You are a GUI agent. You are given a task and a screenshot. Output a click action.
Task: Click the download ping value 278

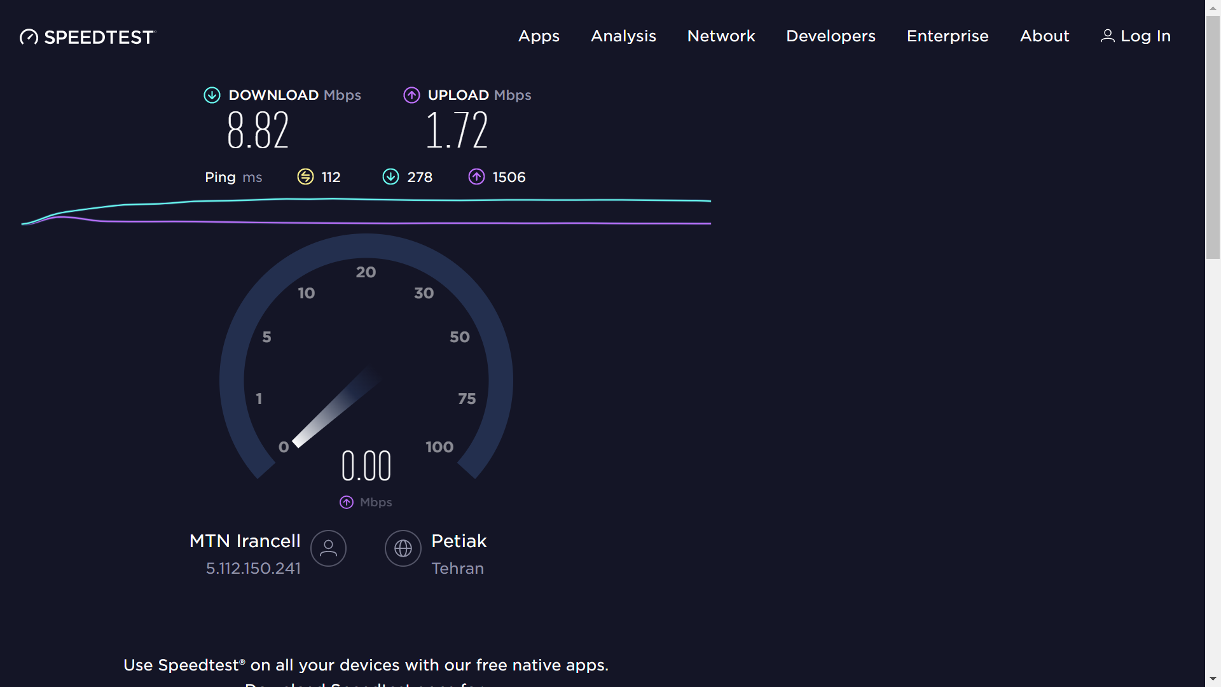[420, 177]
